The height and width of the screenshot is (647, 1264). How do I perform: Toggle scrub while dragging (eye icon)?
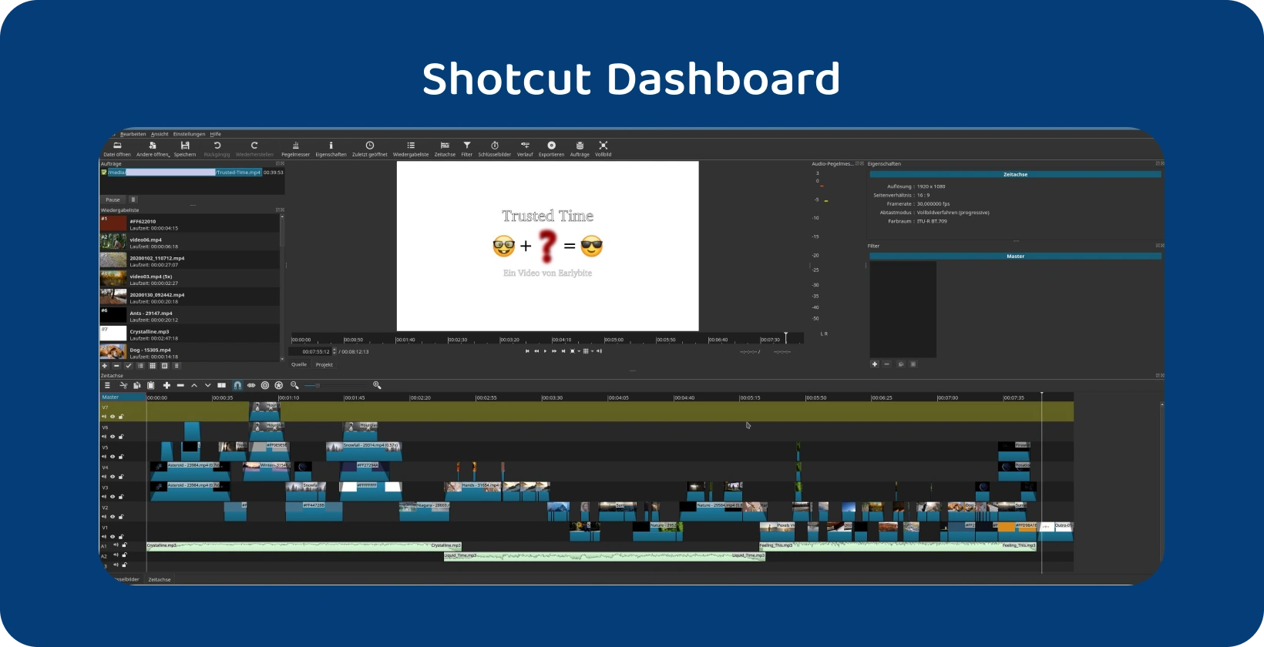[x=251, y=385]
